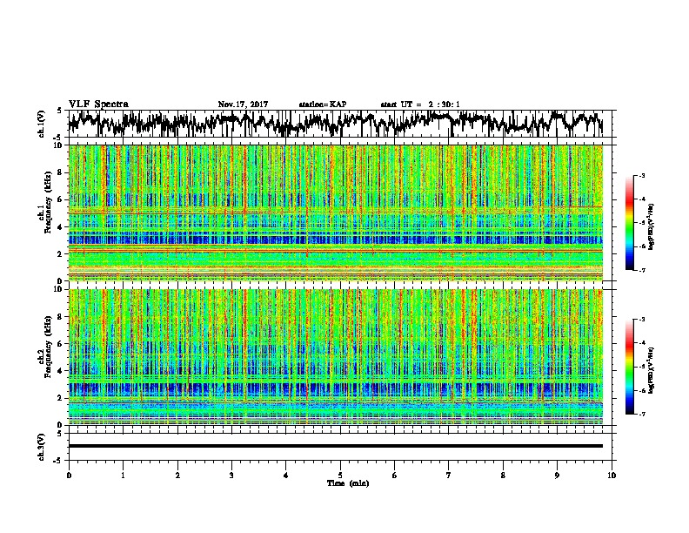Click the time axis tick label "10"
The width and height of the screenshot is (689, 533).
coord(612,475)
